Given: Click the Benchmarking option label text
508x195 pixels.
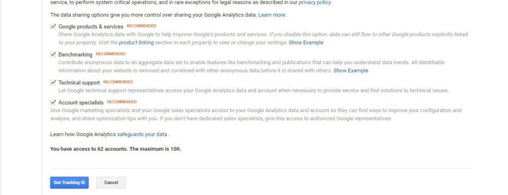Looking at the screenshot, I should point(75,55).
